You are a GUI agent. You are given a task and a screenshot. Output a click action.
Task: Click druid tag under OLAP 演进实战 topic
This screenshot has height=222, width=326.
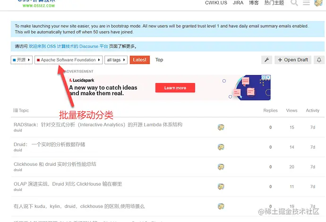pyautogui.click(x=17, y=189)
